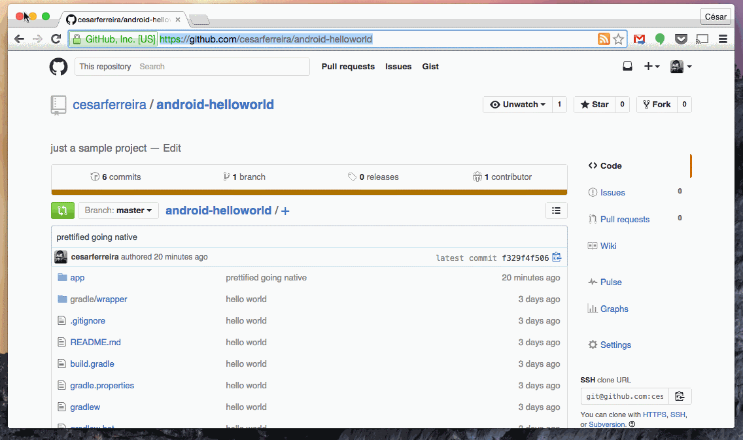The height and width of the screenshot is (440, 743).
Task: Click the green Hangouts extension icon
Action: coord(659,39)
